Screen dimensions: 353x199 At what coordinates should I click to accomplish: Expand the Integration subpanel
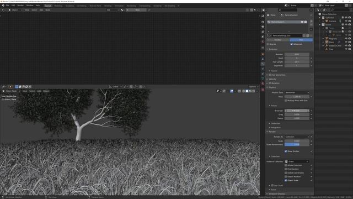click(x=276, y=128)
